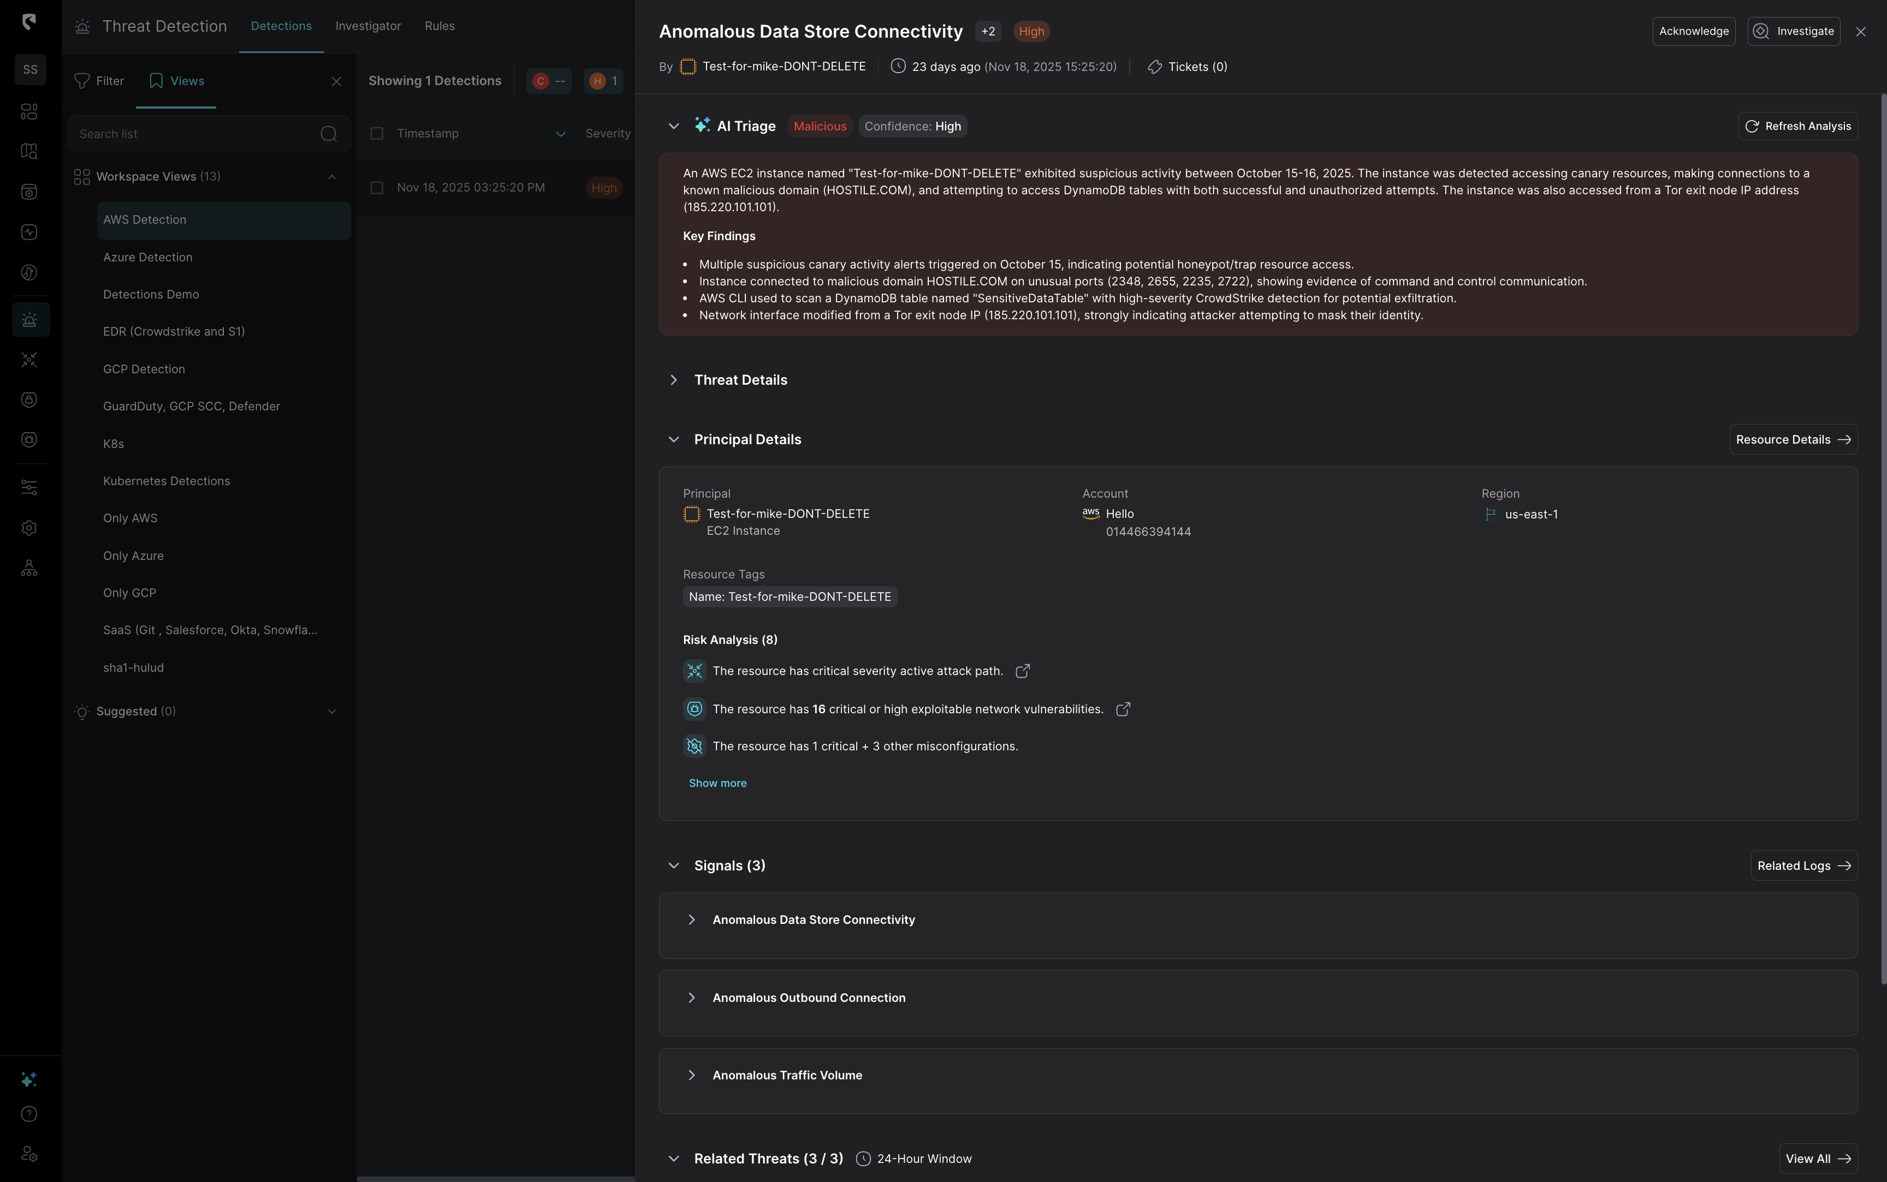The height and width of the screenshot is (1182, 1887).
Task: Click the AI sparkle icon in sidebar
Action: pyautogui.click(x=29, y=1079)
